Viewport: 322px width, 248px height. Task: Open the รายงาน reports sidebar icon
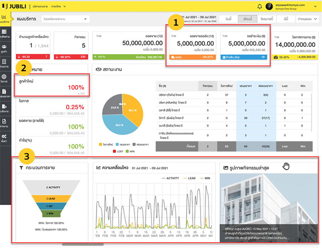[x=4, y=123]
